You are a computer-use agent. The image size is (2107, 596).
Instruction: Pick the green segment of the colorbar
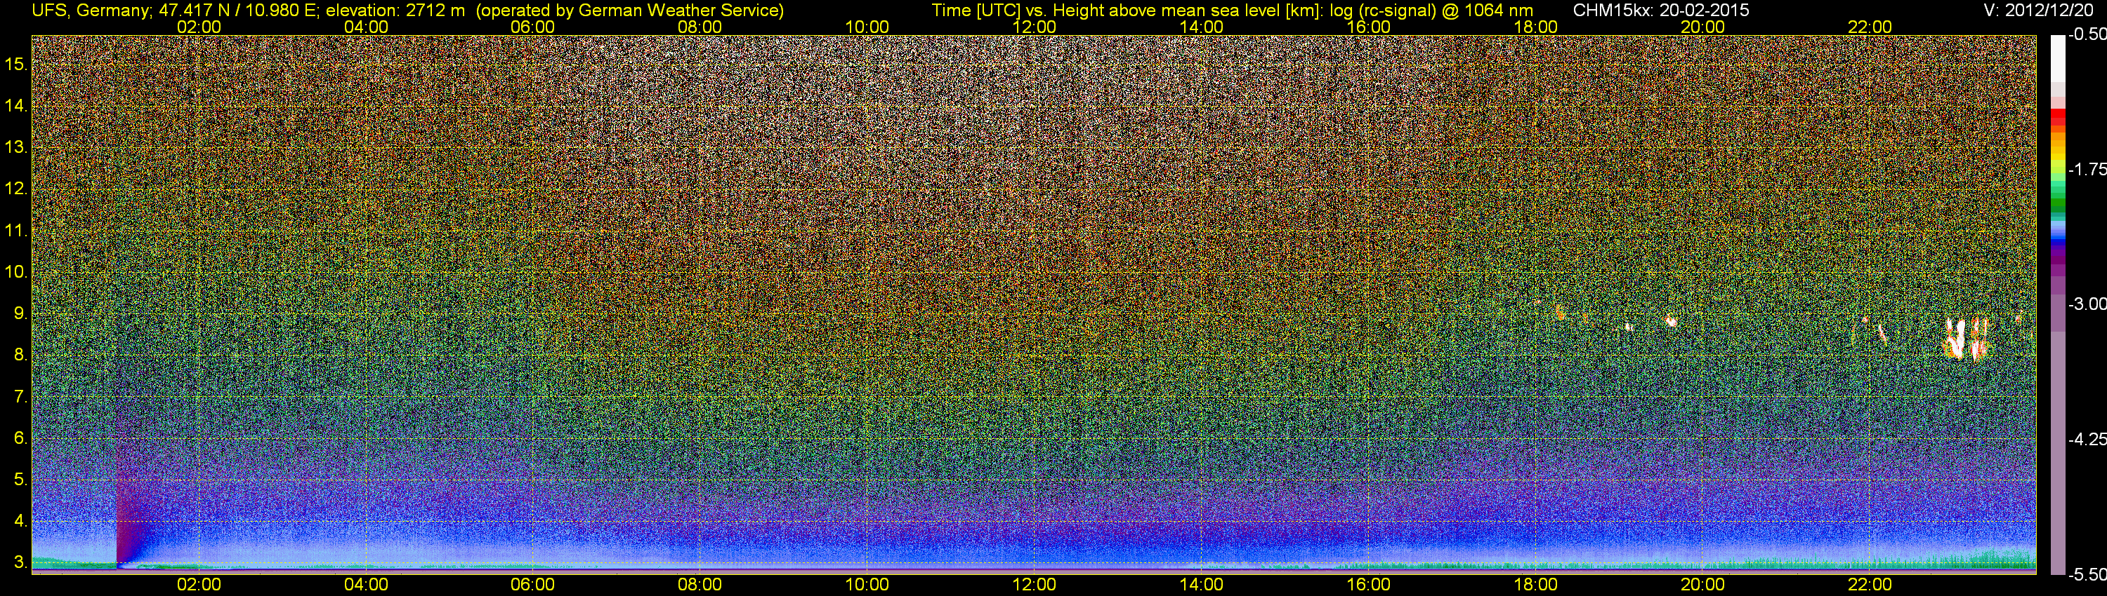2057,203
